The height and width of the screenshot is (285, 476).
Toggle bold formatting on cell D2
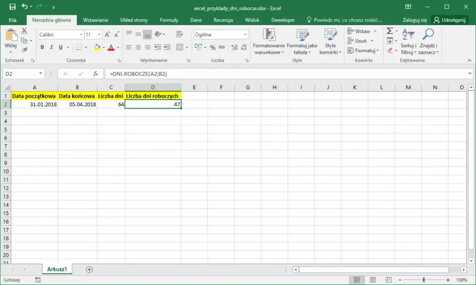pos(42,47)
